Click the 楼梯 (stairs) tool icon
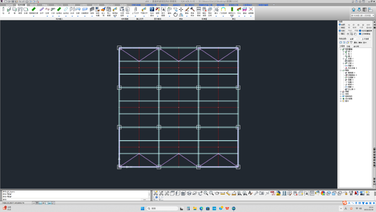 (x=92, y=10)
